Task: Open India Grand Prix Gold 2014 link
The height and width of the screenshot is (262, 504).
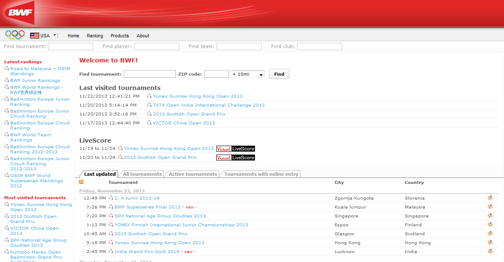Action: click(146, 251)
